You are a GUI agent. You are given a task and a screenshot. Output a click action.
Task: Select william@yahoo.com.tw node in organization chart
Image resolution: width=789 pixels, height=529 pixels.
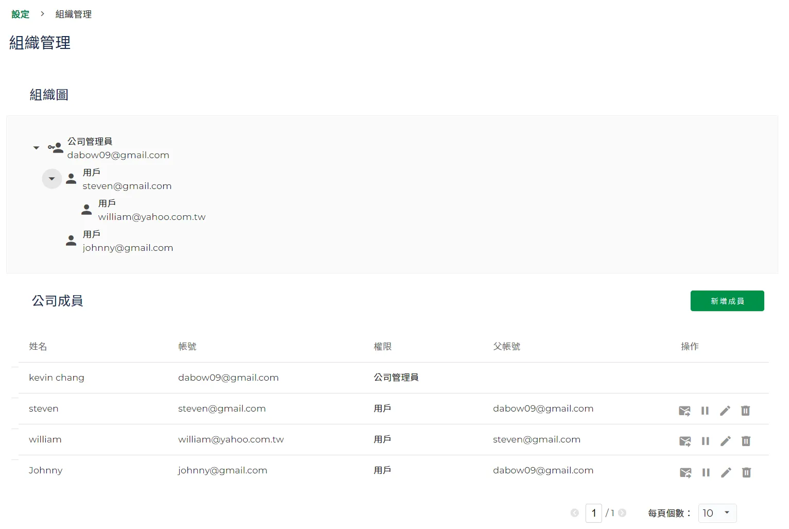151,217
